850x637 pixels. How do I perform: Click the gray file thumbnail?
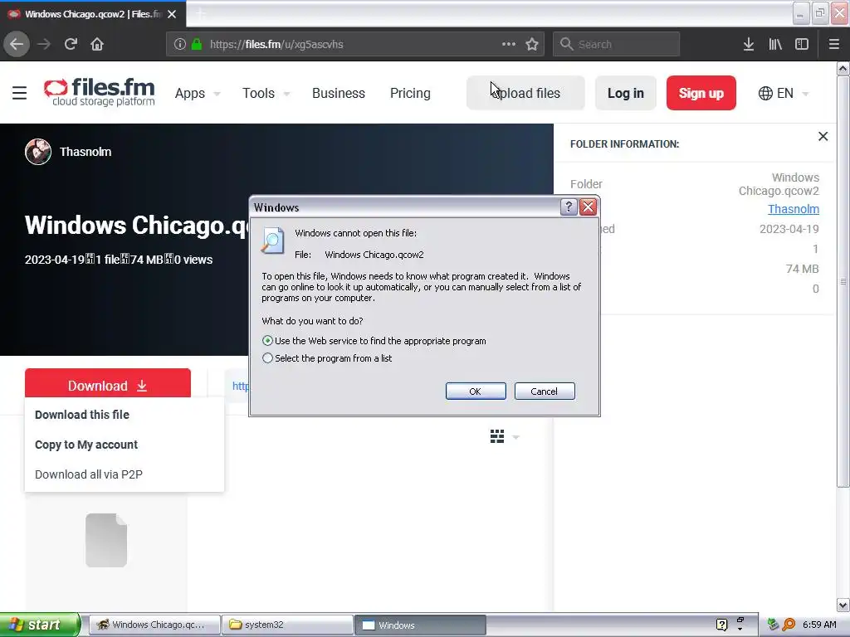point(106,540)
